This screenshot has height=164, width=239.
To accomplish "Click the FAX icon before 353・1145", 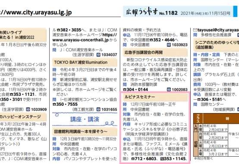I will pos(162,159).
